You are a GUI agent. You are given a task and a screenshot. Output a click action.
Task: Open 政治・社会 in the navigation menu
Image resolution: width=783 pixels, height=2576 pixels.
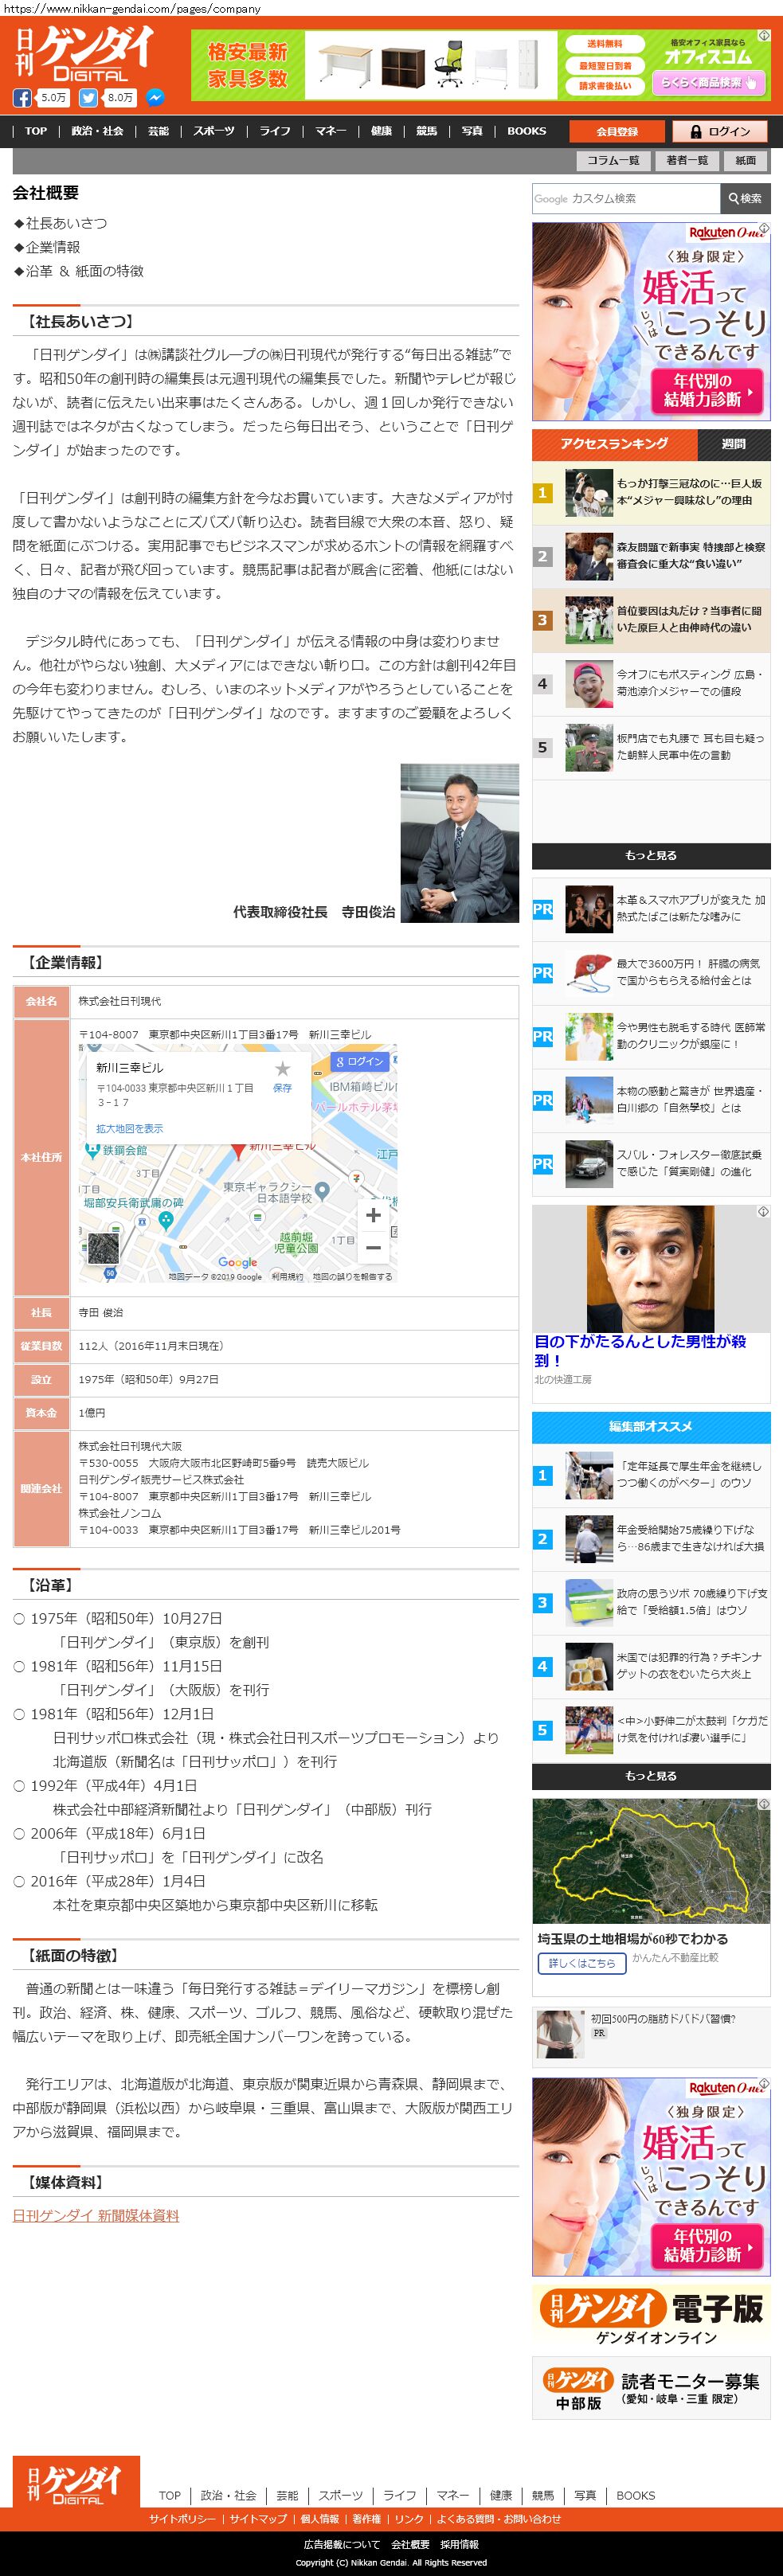(97, 131)
